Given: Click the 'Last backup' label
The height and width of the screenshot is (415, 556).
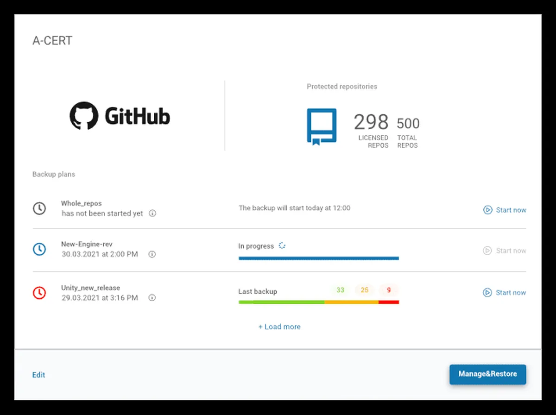Looking at the screenshot, I should 258,291.
